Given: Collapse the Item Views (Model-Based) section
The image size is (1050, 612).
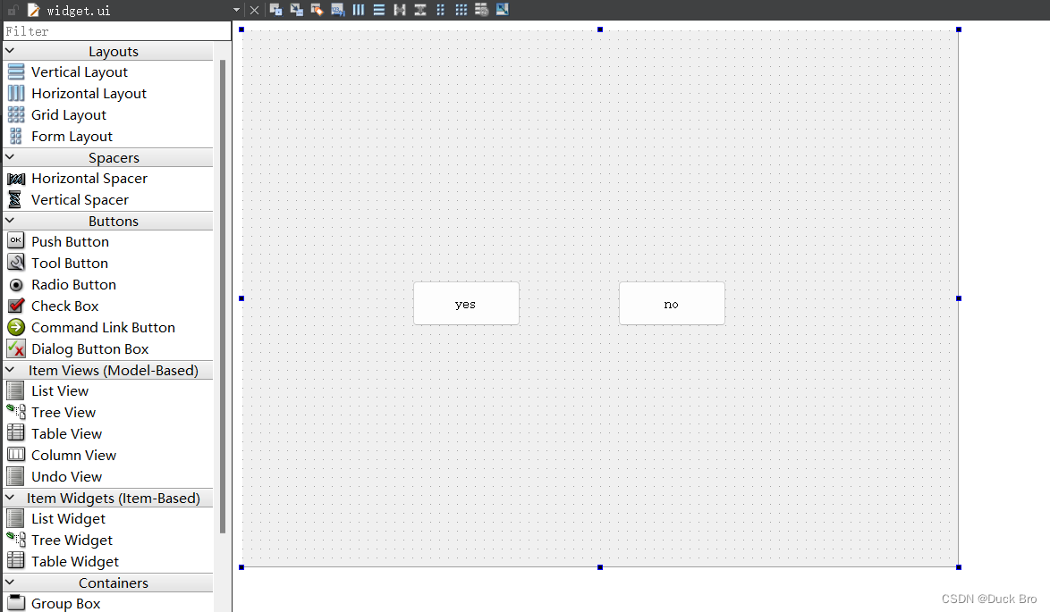Looking at the screenshot, I should pyautogui.click(x=9, y=370).
